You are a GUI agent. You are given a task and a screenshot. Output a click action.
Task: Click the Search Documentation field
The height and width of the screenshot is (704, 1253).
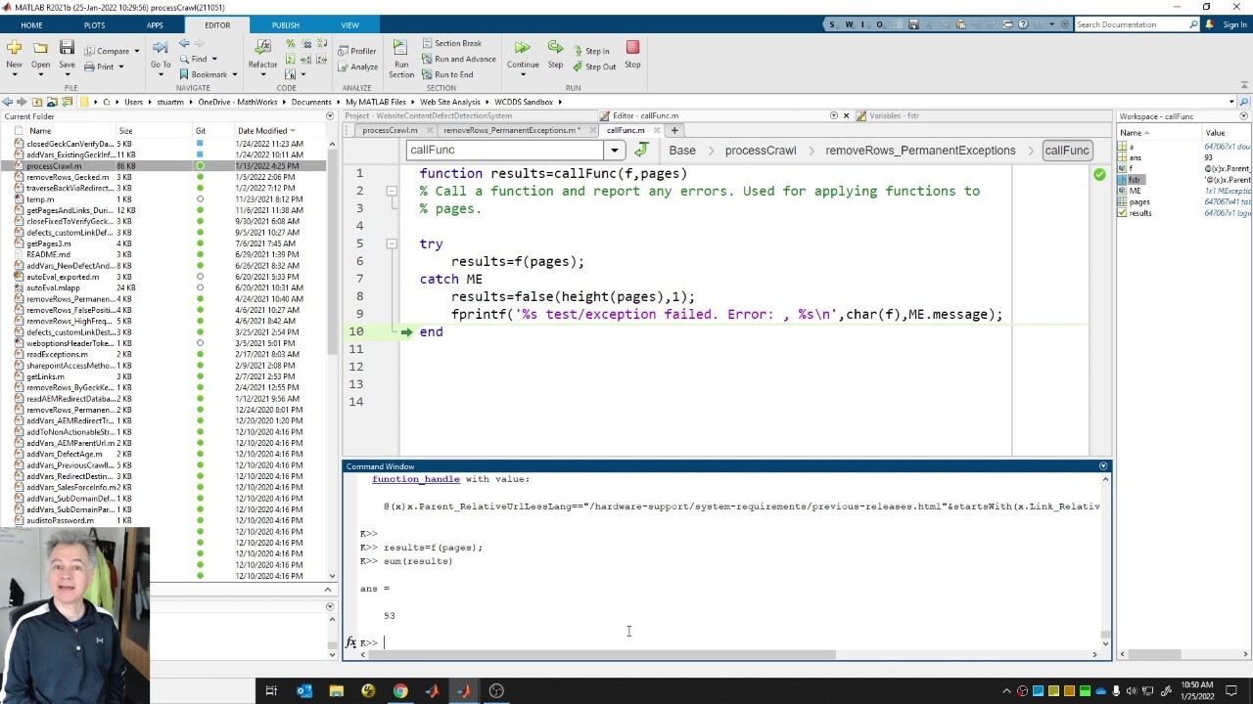coord(1131,24)
